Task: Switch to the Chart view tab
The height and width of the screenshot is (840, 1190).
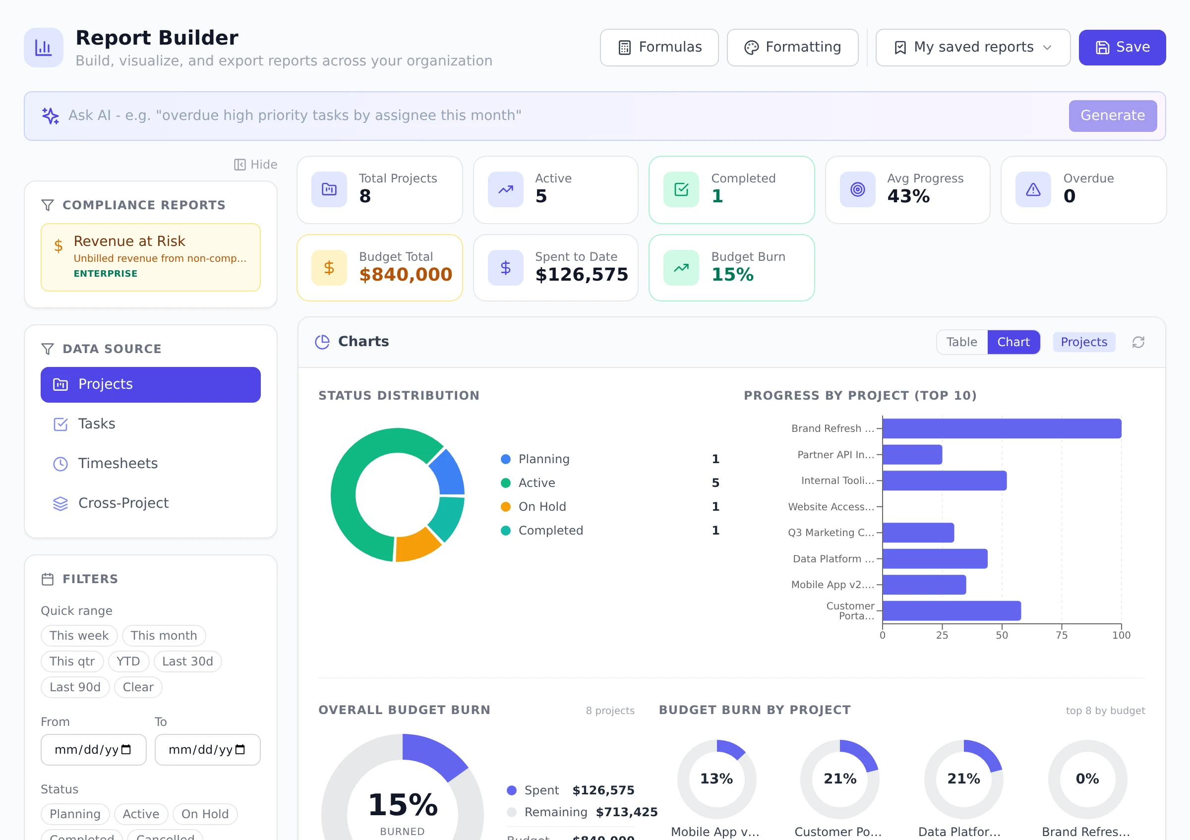Action: tap(1013, 343)
